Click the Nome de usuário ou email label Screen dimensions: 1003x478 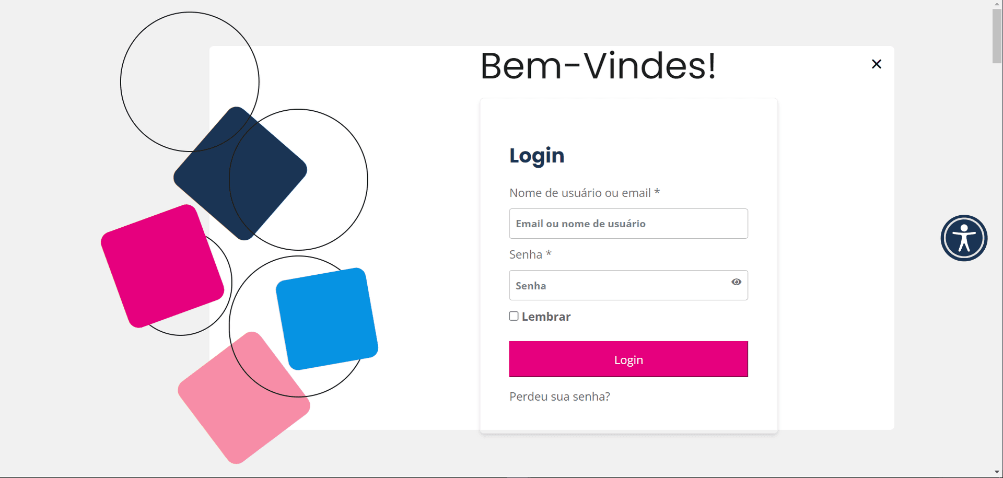(585, 193)
